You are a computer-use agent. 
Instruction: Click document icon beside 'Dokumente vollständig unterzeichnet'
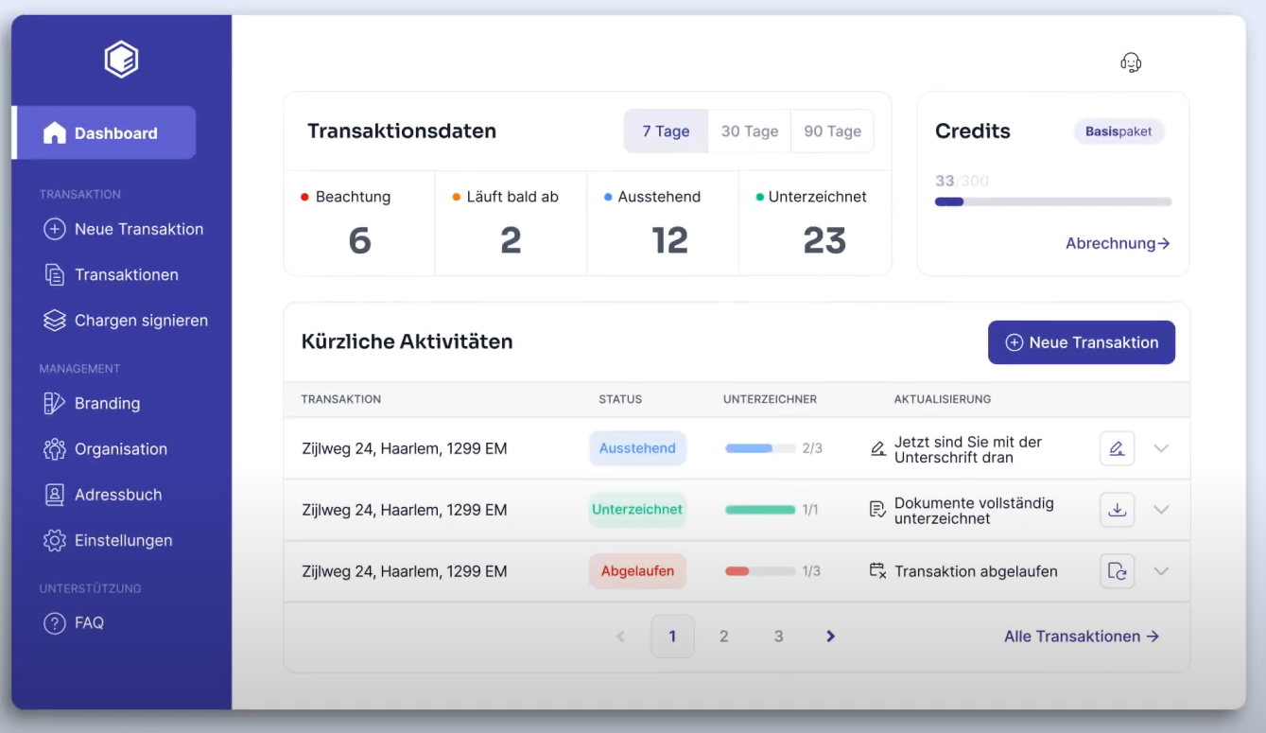(x=878, y=510)
